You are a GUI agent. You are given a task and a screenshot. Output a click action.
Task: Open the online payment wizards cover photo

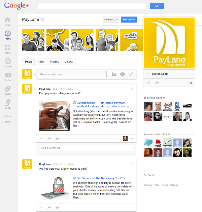coord(131,40)
